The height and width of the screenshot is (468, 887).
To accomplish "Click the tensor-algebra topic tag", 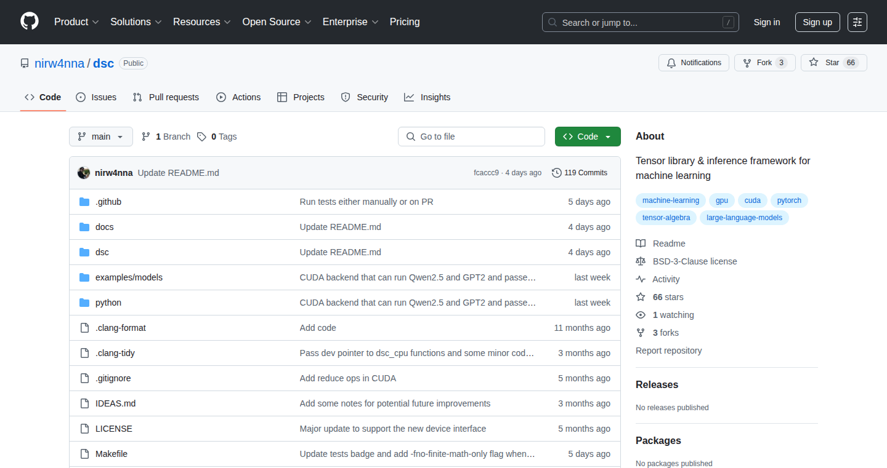I will tap(666, 218).
